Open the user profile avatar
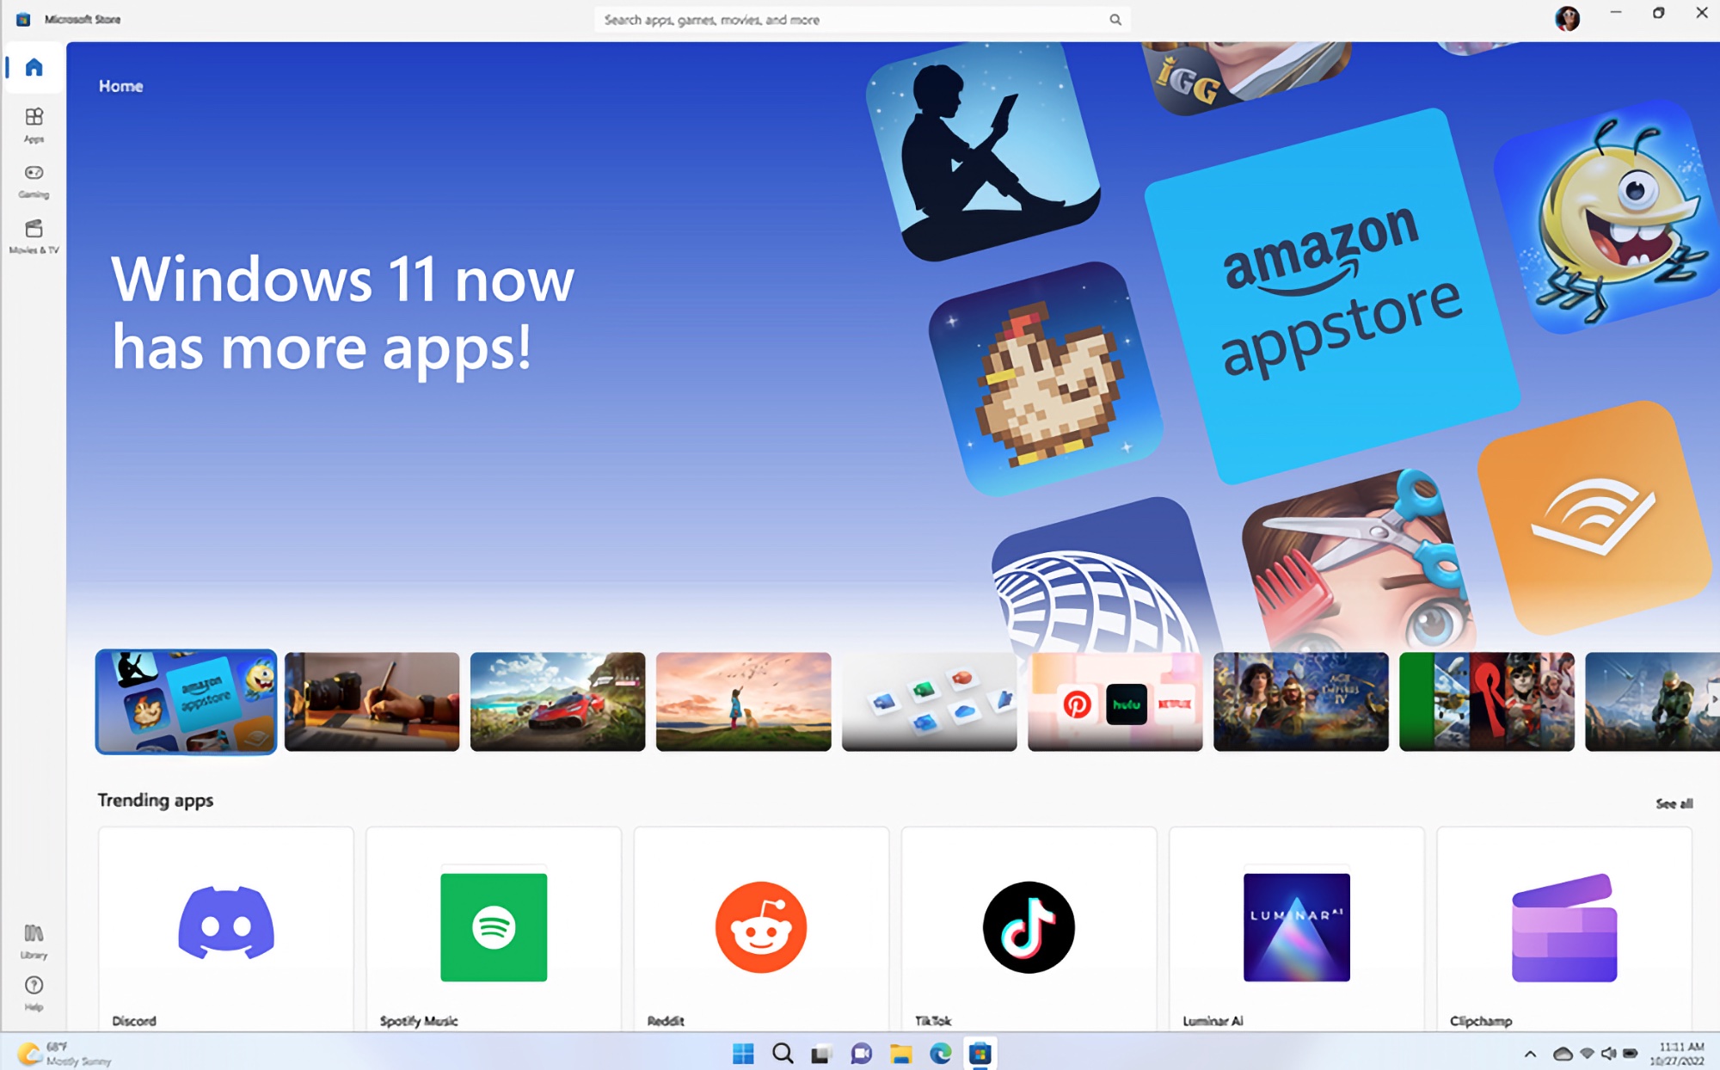 point(1566,18)
